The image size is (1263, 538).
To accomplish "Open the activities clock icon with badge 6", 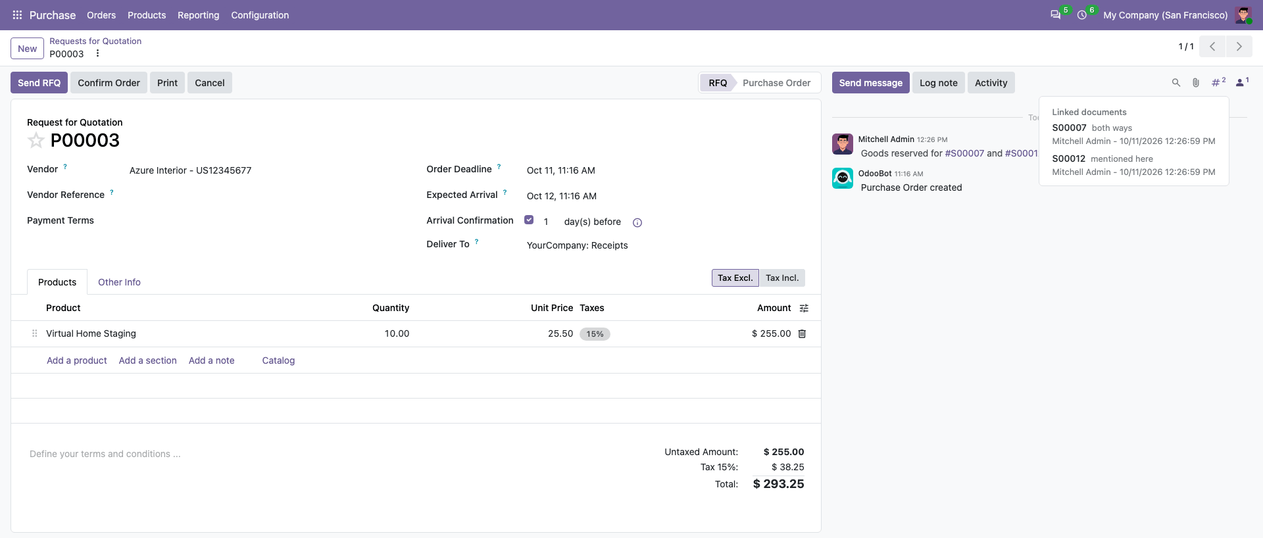I will pyautogui.click(x=1081, y=14).
